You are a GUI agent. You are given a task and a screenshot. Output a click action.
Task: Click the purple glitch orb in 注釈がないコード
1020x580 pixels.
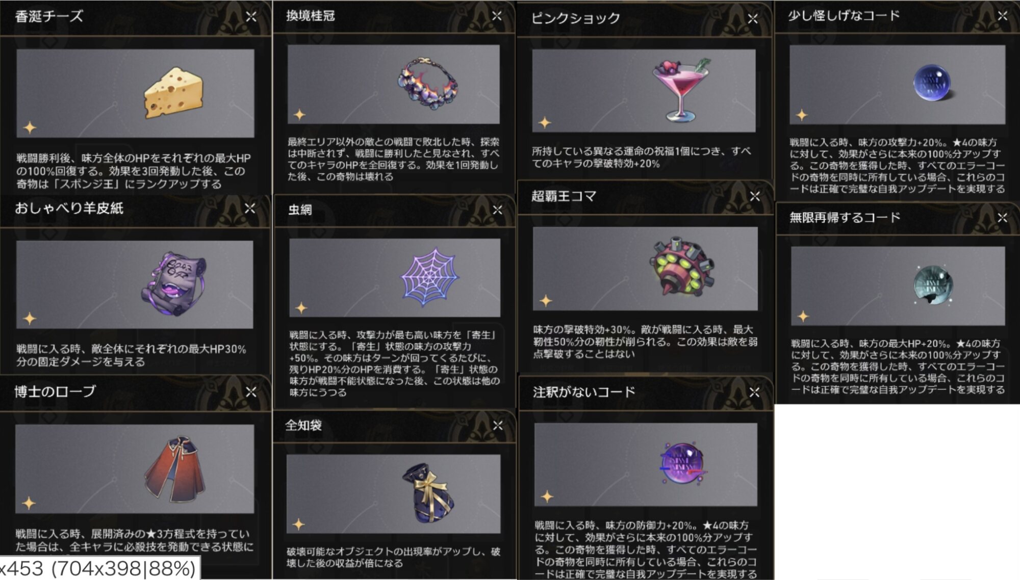click(682, 463)
